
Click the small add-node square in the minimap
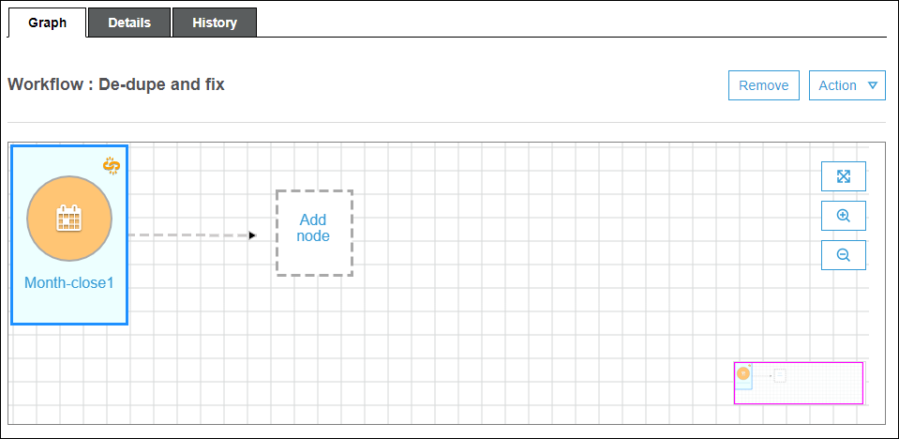pos(780,375)
